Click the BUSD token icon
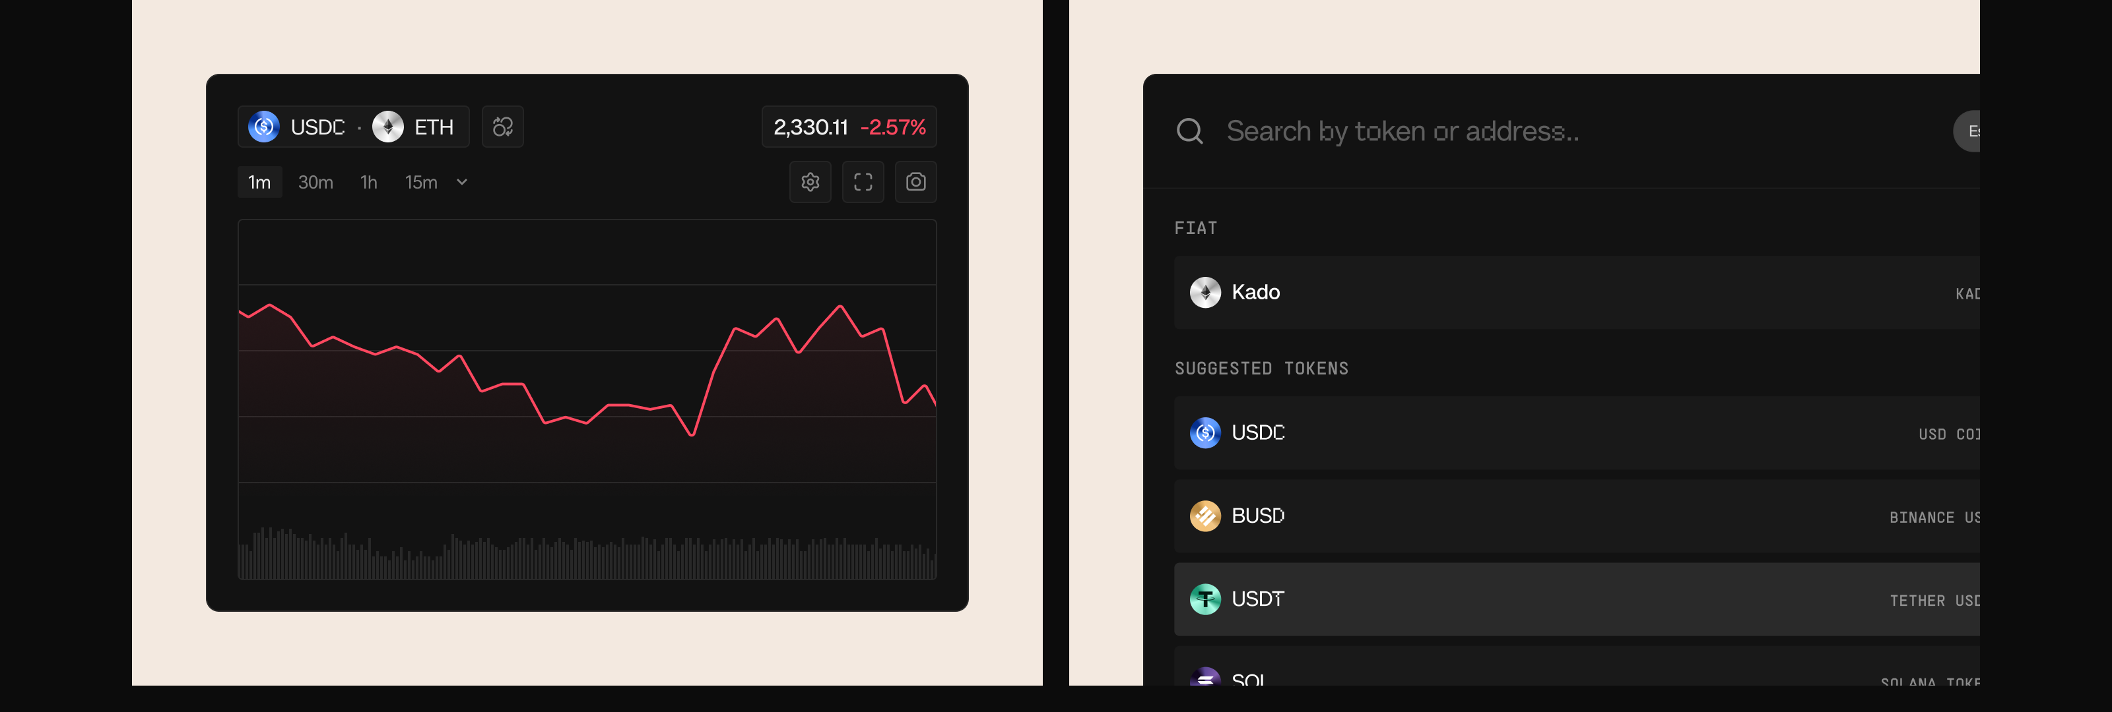The width and height of the screenshot is (2112, 712). [x=1204, y=516]
